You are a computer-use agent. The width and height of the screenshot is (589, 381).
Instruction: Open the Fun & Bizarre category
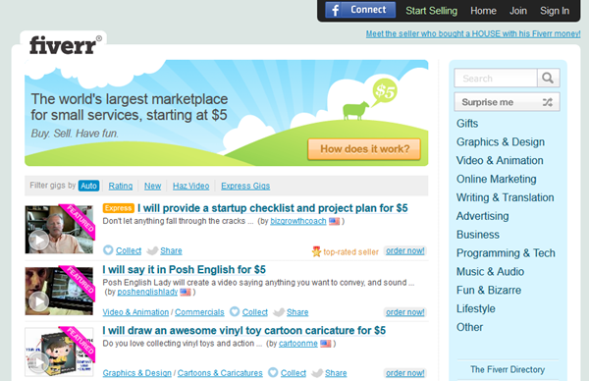click(x=489, y=290)
